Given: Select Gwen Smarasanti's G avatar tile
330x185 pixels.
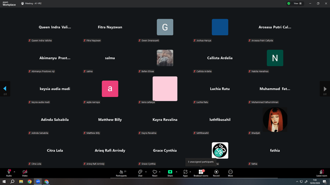Looking at the screenshot, I should 165,27.
